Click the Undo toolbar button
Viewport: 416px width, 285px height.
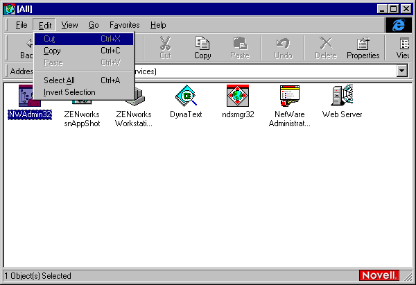coord(283,48)
